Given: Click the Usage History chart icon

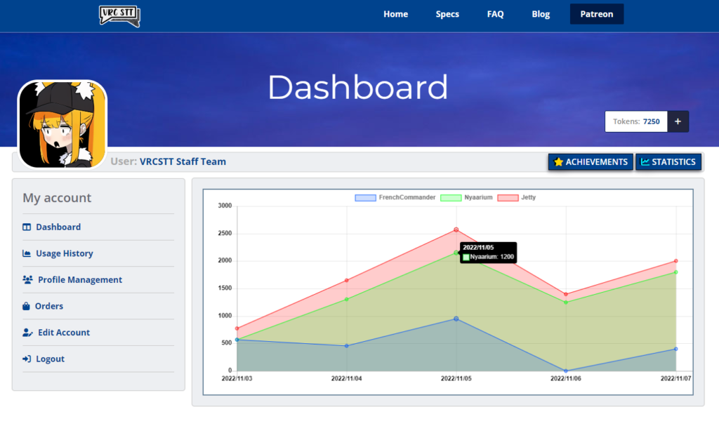Looking at the screenshot, I should pyautogui.click(x=27, y=254).
